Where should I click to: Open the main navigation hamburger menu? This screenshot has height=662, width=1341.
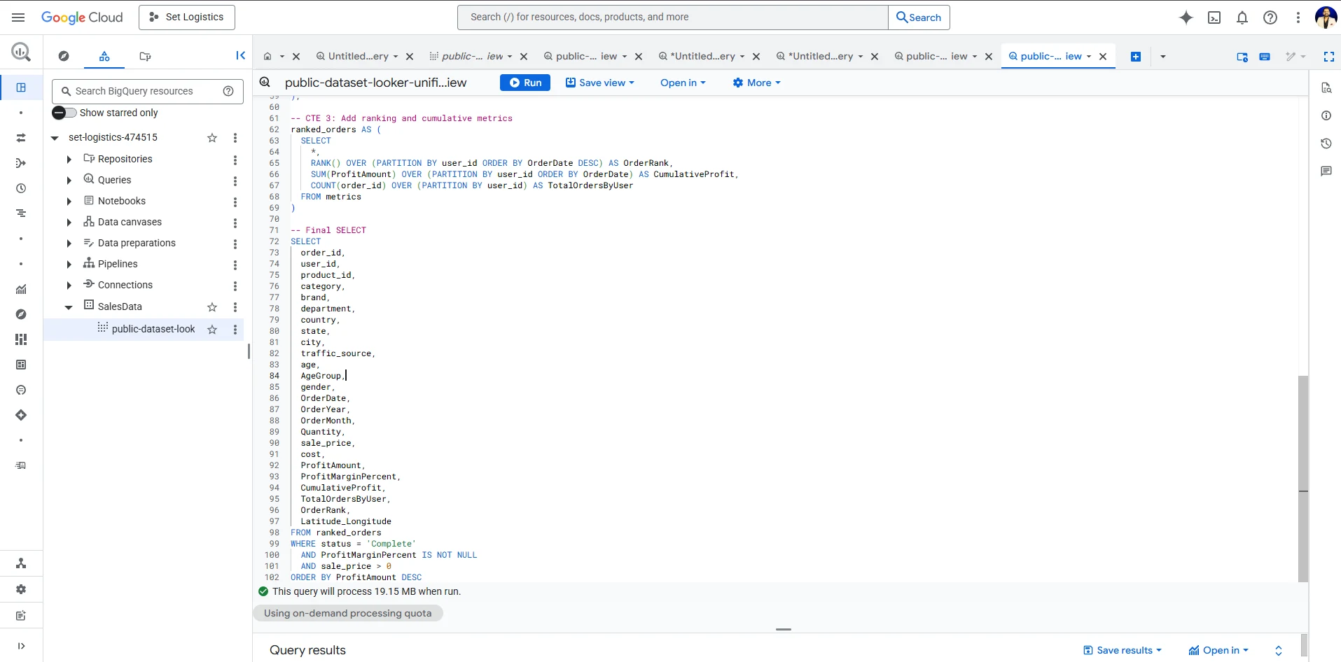coord(18,17)
